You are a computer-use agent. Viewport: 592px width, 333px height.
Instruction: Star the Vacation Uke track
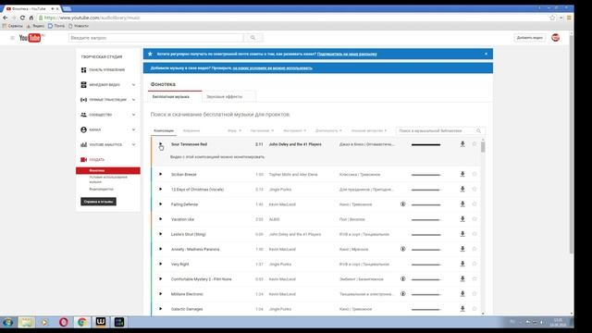tap(475, 219)
